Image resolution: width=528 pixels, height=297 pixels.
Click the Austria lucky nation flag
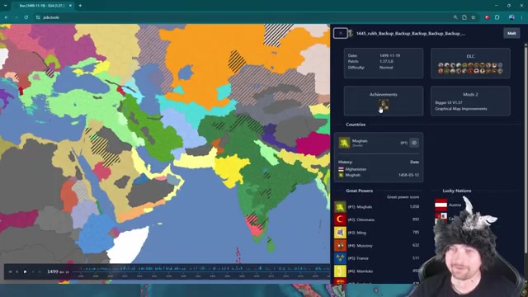pos(441,205)
